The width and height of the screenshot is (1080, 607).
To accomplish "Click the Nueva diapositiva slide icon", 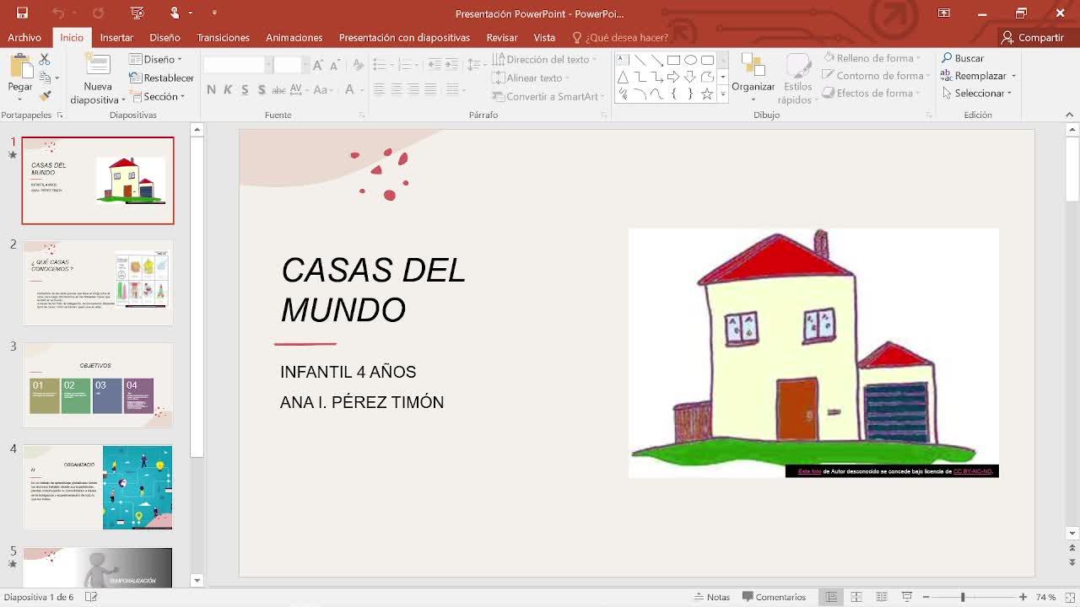I will [98, 66].
